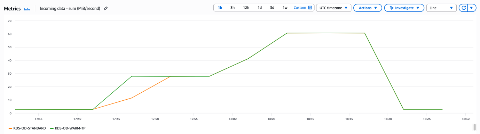Edit the graph title with pencil icon

106,8
